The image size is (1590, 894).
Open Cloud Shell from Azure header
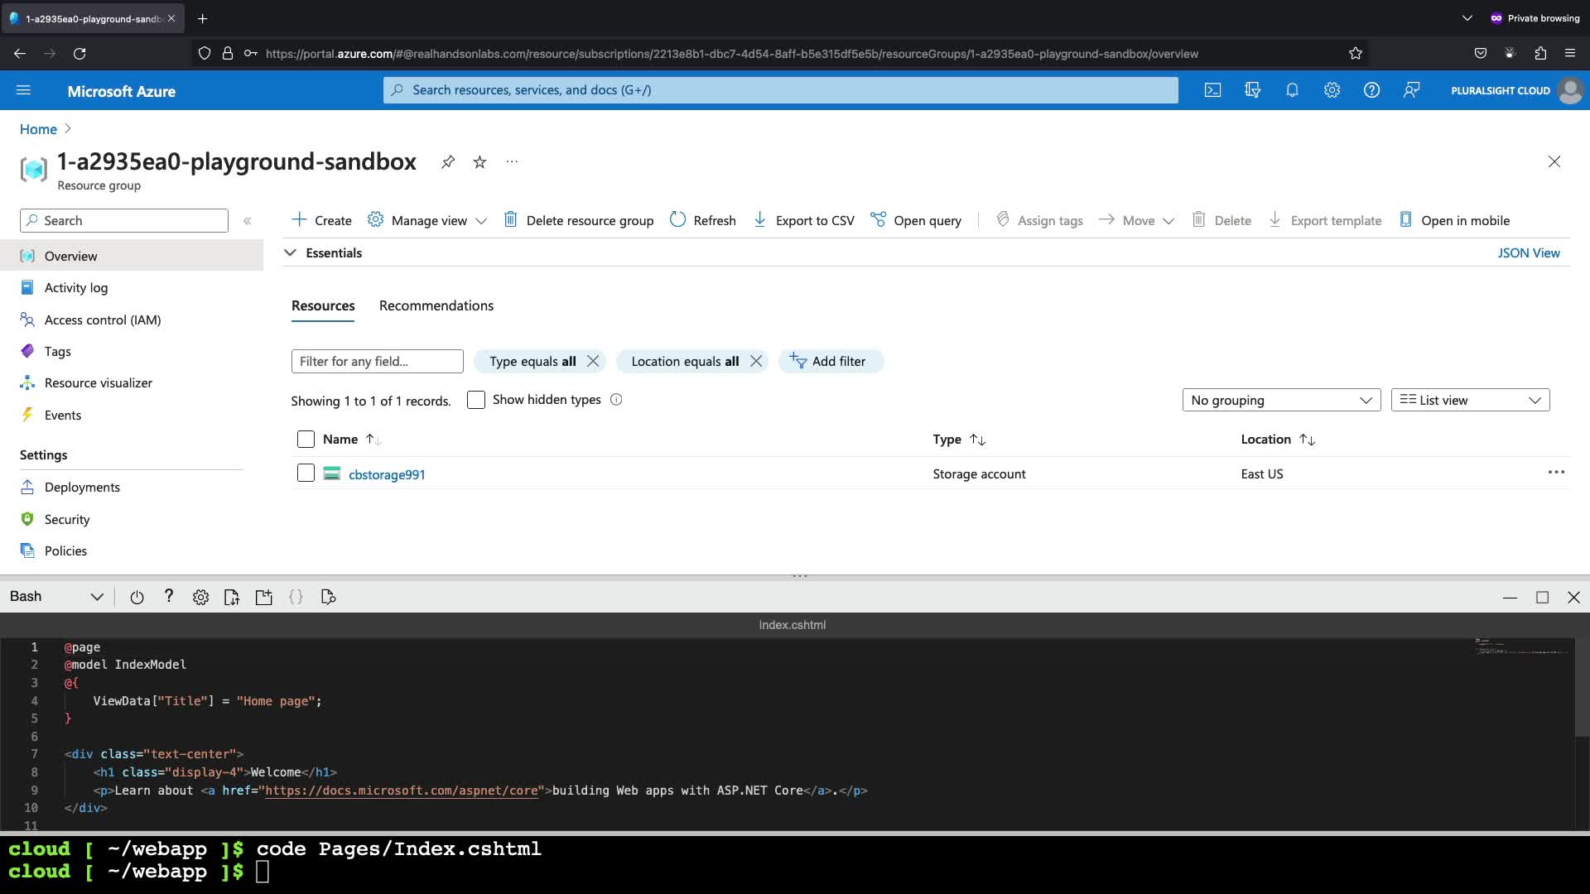pyautogui.click(x=1212, y=90)
